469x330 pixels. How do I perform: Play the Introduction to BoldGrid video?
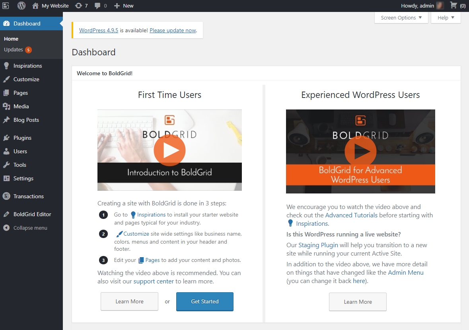click(x=169, y=150)
